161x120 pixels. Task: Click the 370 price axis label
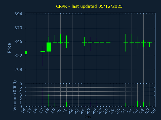point(18,28)
